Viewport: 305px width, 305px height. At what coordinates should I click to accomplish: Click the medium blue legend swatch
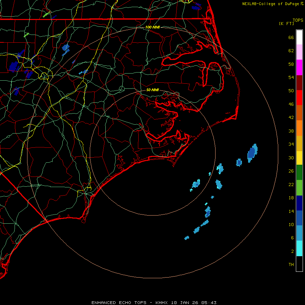[x=299, y=218]
